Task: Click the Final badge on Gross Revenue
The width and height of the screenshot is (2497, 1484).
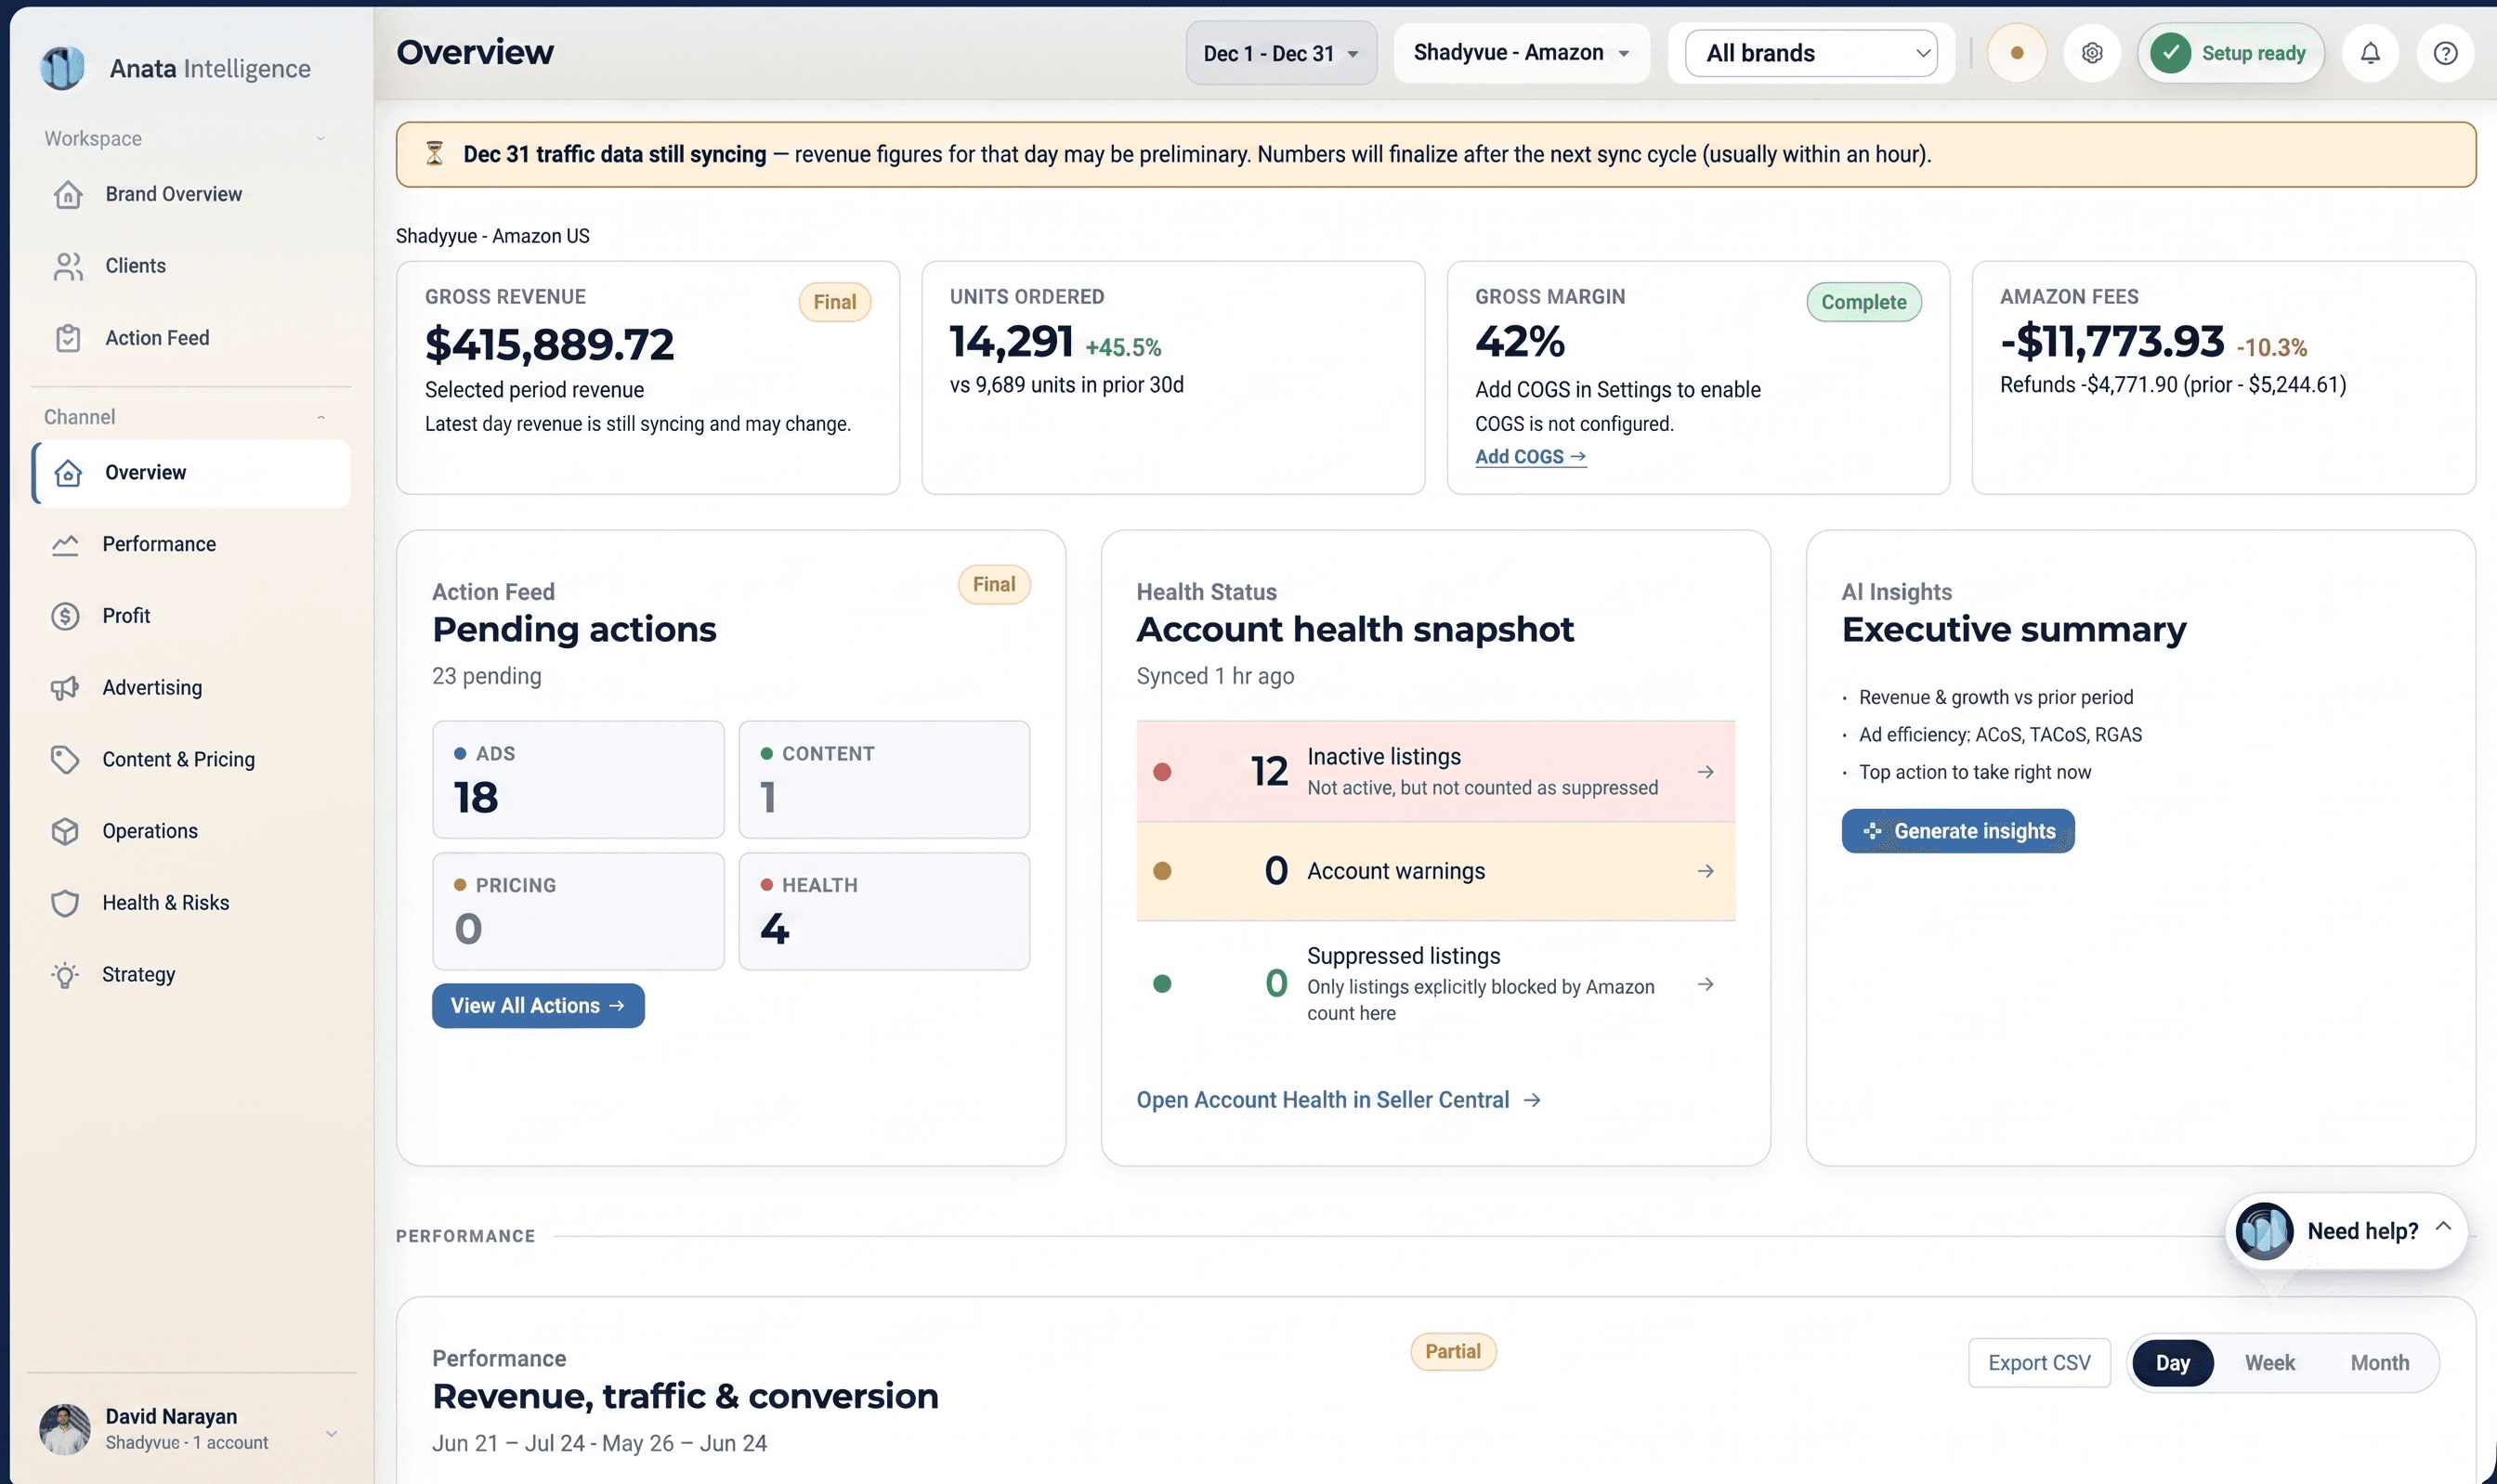Action: click(834, 302)
